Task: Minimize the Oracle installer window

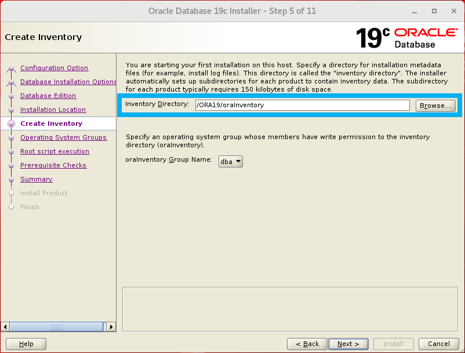Action: (415, 11)
